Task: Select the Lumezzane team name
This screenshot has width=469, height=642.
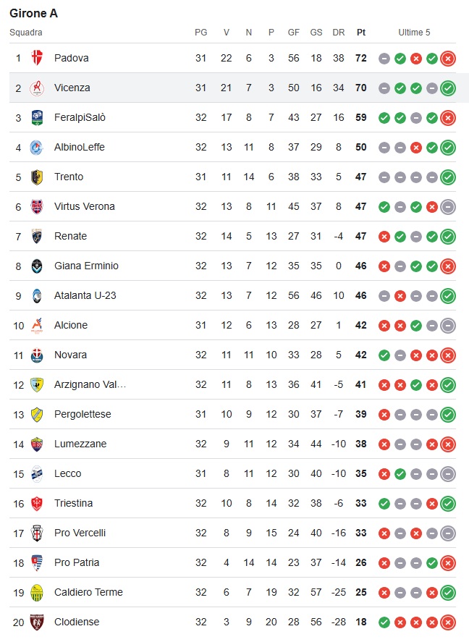Action: click(x=80, y=444)
